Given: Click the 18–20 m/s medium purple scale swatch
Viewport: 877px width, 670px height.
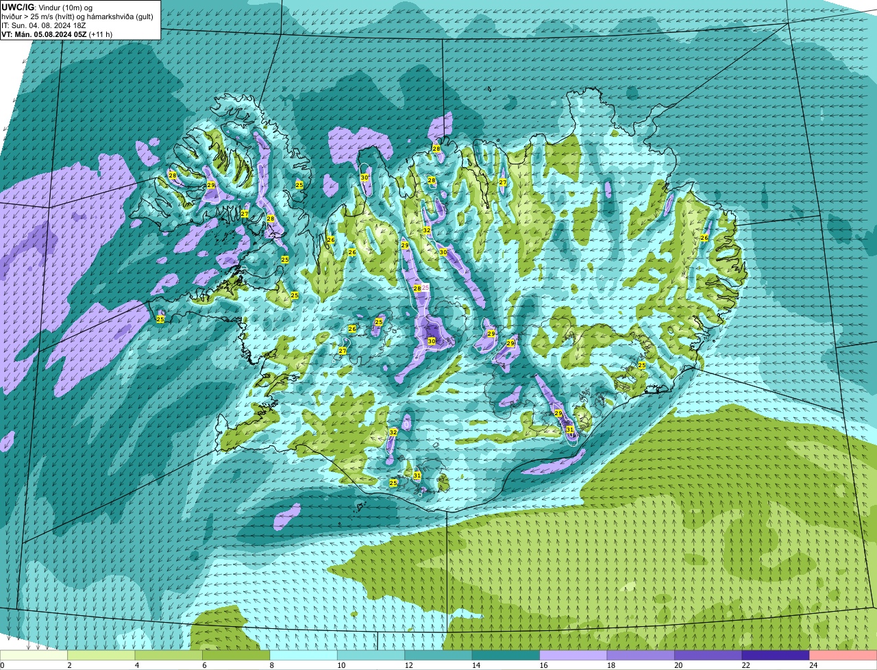Looking at the screenshot, I should (641, 656).
